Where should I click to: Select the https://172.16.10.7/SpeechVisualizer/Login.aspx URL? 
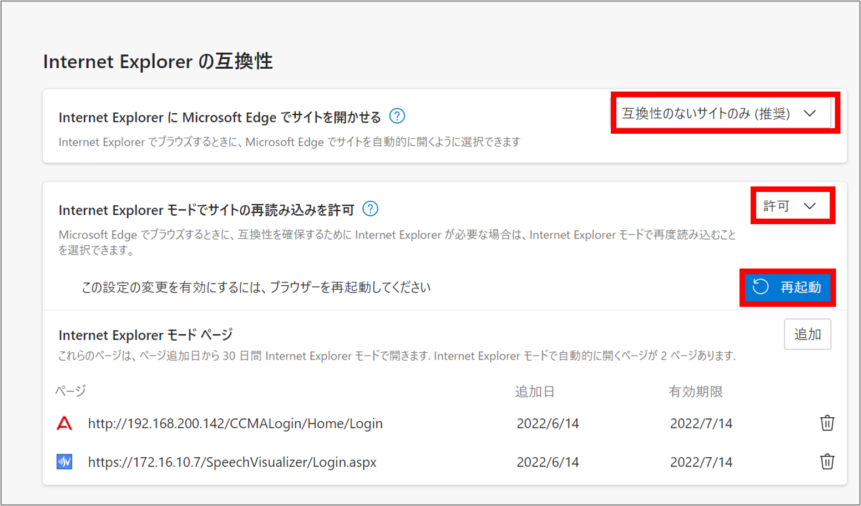click(x=232, y=462)
